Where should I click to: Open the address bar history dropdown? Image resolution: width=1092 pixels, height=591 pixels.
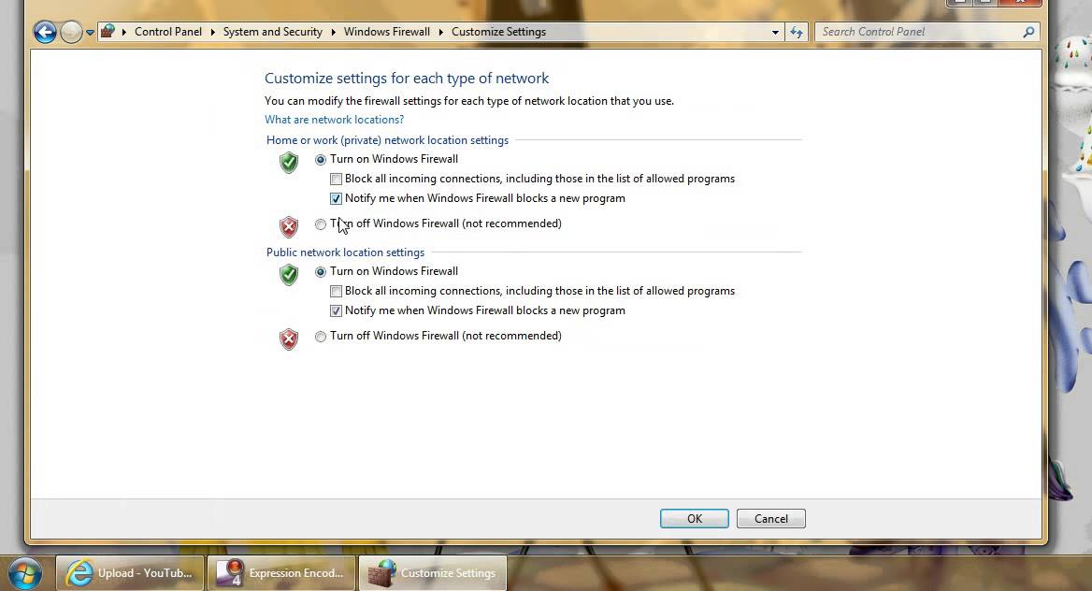pyautogui.click(x=775, y=32)
